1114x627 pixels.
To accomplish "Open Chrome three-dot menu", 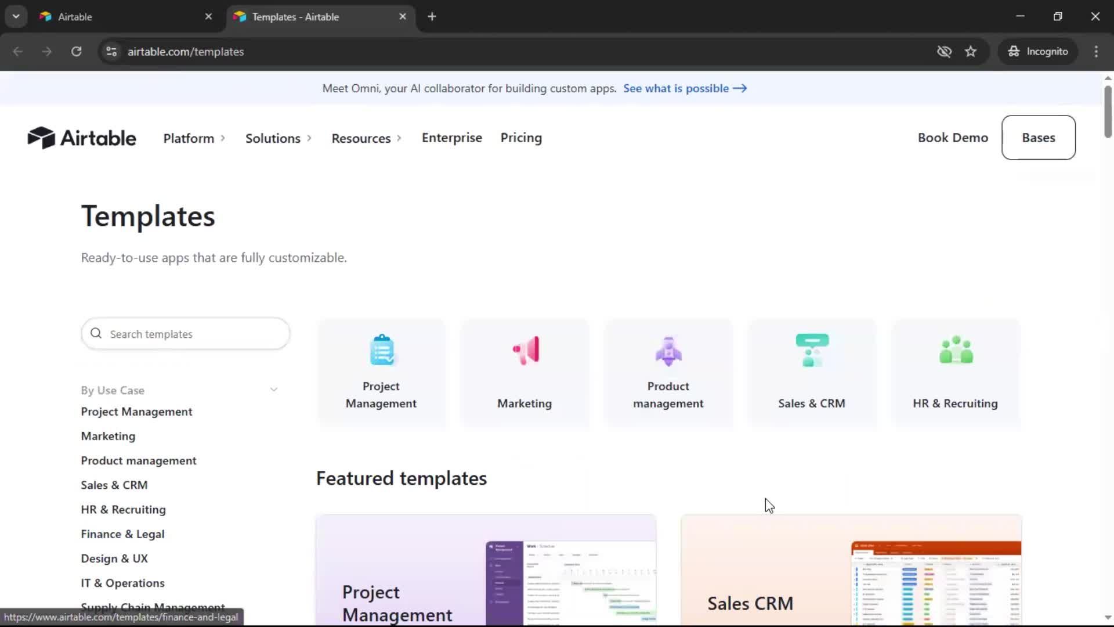I will pyautogui.click(x=1096, y=51).
